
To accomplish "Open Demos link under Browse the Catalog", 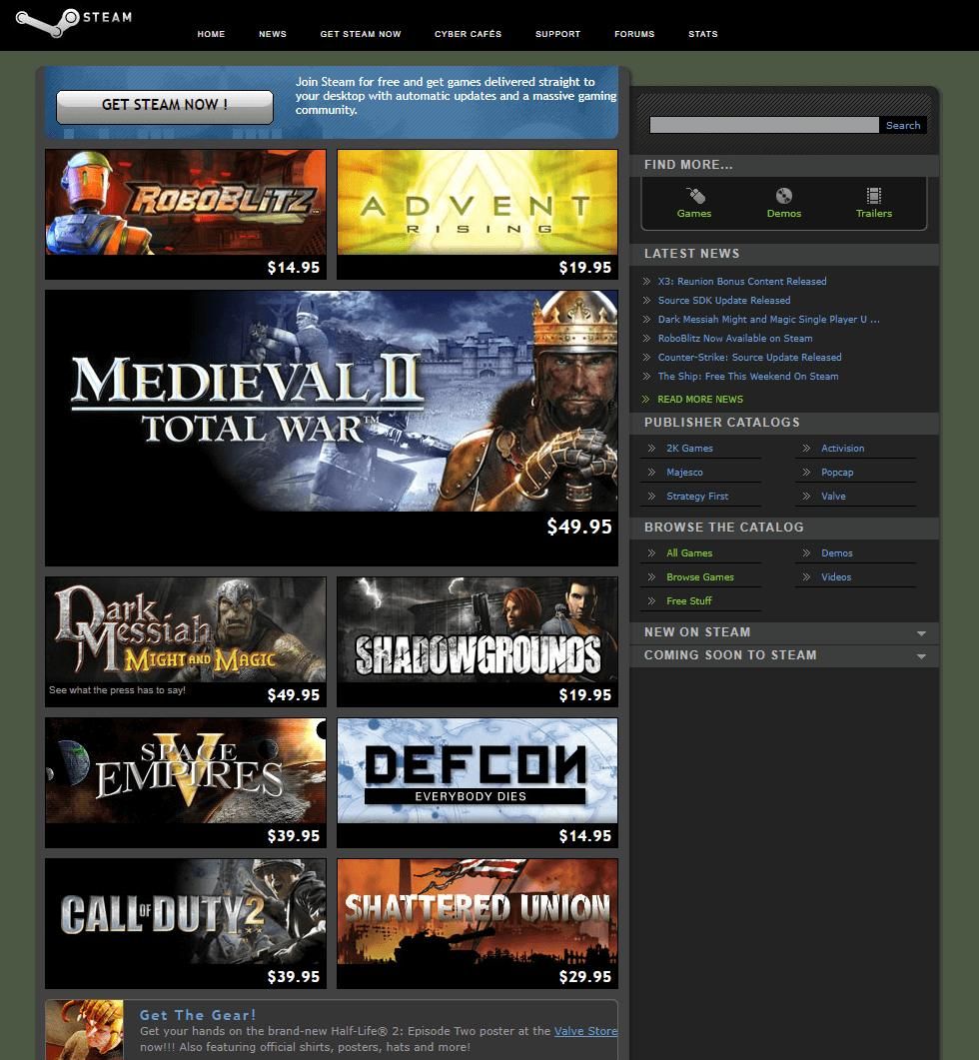I will coord(836,553).
